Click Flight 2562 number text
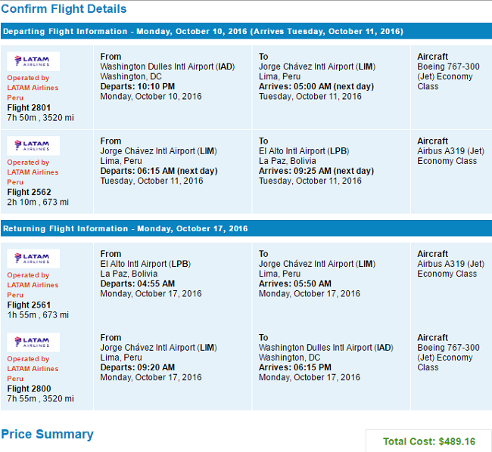Screen dimensions: 492x452 click(x=29, y=192)
